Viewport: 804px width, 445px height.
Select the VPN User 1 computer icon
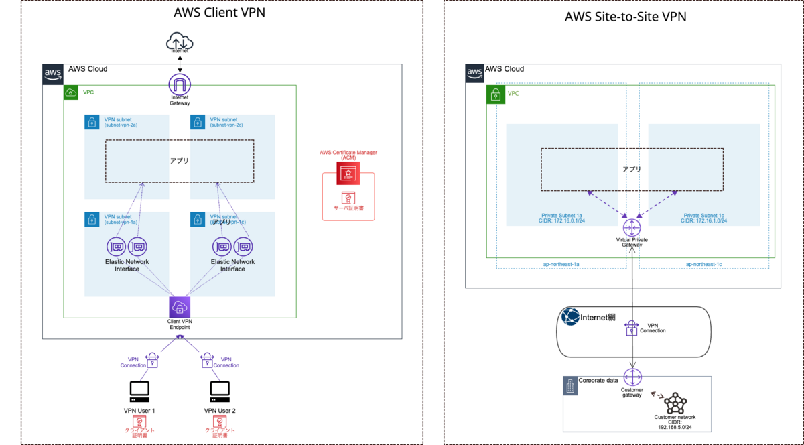click(x=139, y=391)
